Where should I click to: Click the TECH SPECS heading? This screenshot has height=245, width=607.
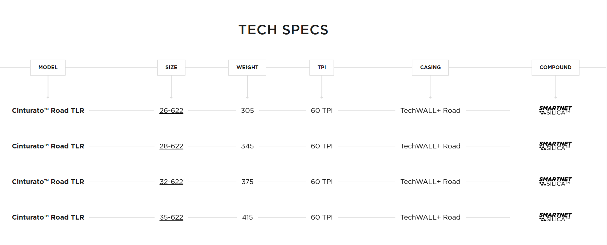tap(283, 30)
